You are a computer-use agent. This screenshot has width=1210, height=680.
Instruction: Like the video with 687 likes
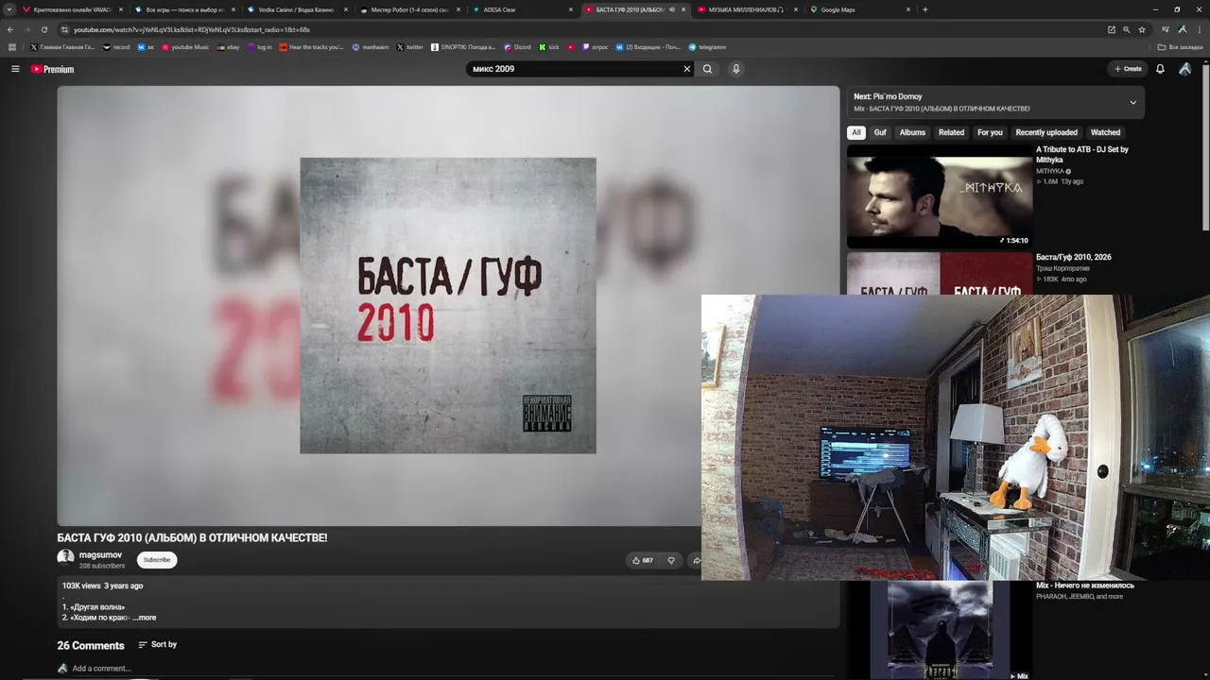click(643, 560)
